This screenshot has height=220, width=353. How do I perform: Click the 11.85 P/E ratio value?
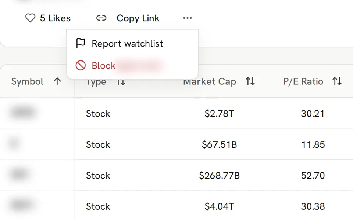click(313, 145)
